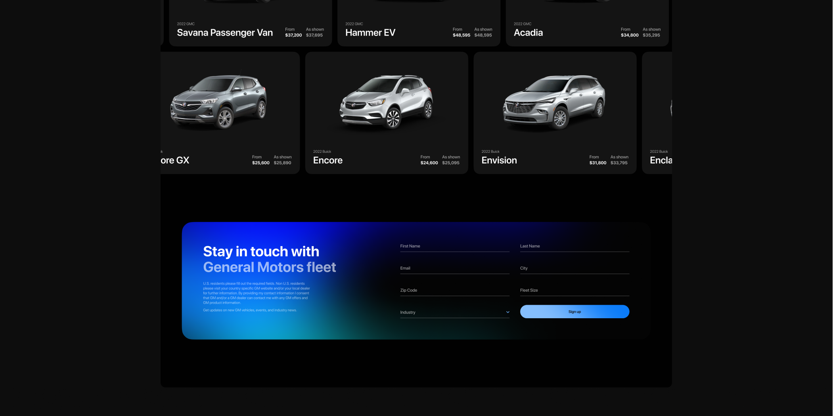Click the First Name input field
Image resolution: width=833 pixels, height=416 pixels.
coord(455,246)
